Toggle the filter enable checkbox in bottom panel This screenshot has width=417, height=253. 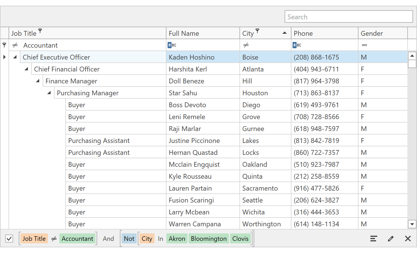(x=9, y=239)
